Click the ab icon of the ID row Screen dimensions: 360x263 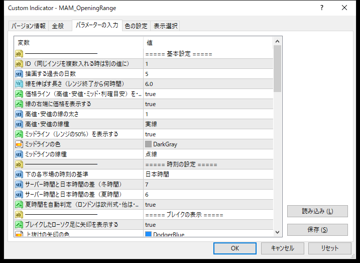[x=19, y=64]
